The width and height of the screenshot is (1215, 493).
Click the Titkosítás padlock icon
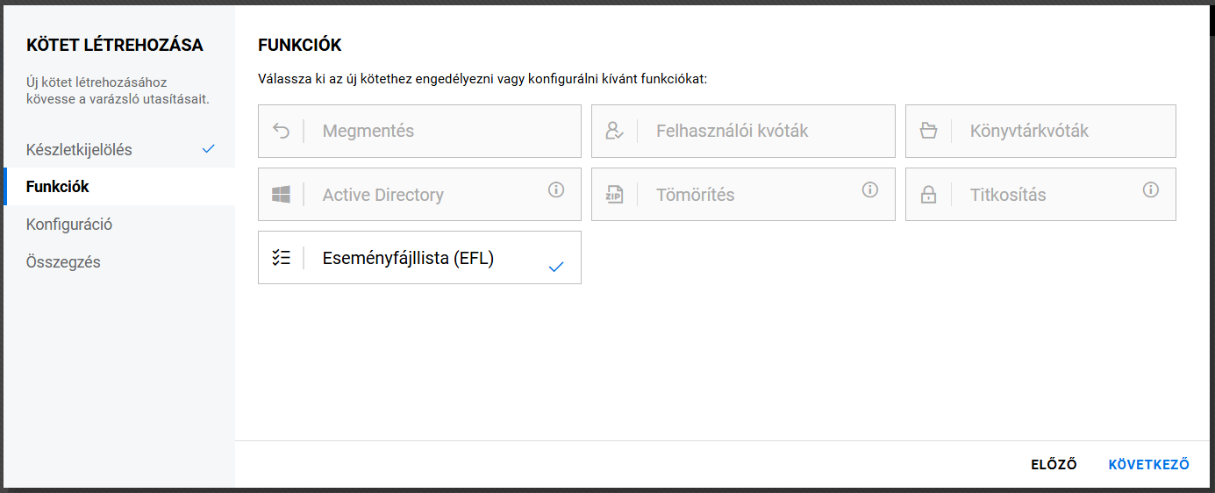[928, 195]
